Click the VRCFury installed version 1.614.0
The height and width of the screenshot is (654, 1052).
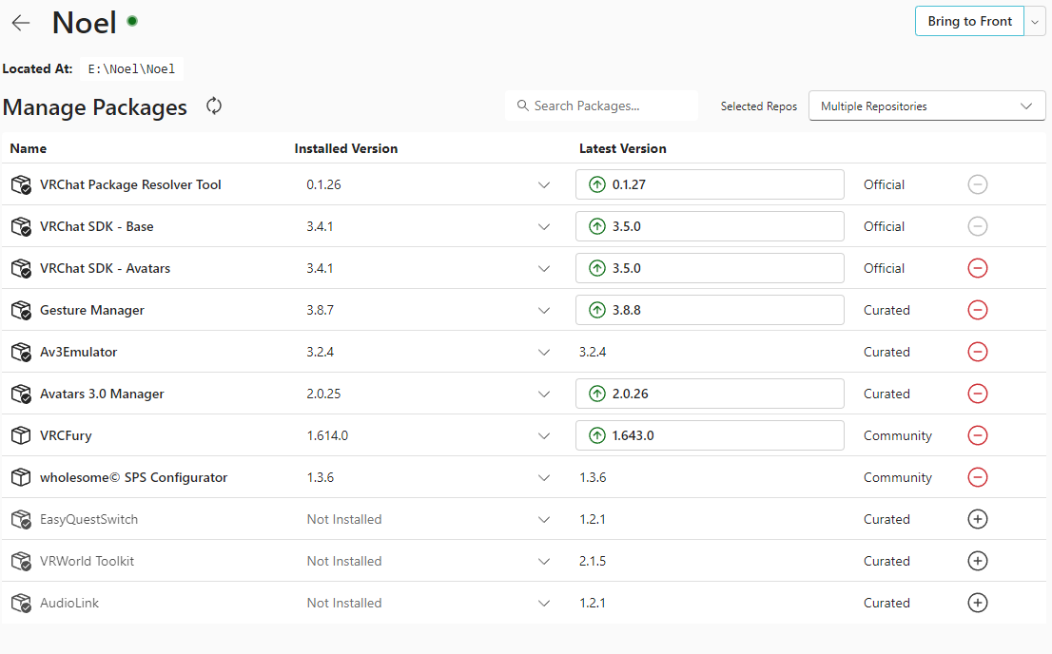(x=327, y=436)
